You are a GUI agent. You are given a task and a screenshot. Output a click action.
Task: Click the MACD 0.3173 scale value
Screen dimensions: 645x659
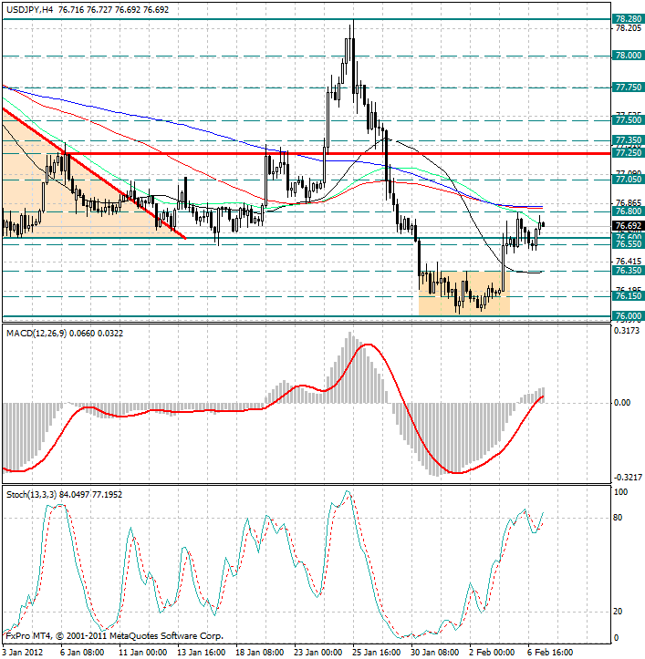click(x=627, y=331)
